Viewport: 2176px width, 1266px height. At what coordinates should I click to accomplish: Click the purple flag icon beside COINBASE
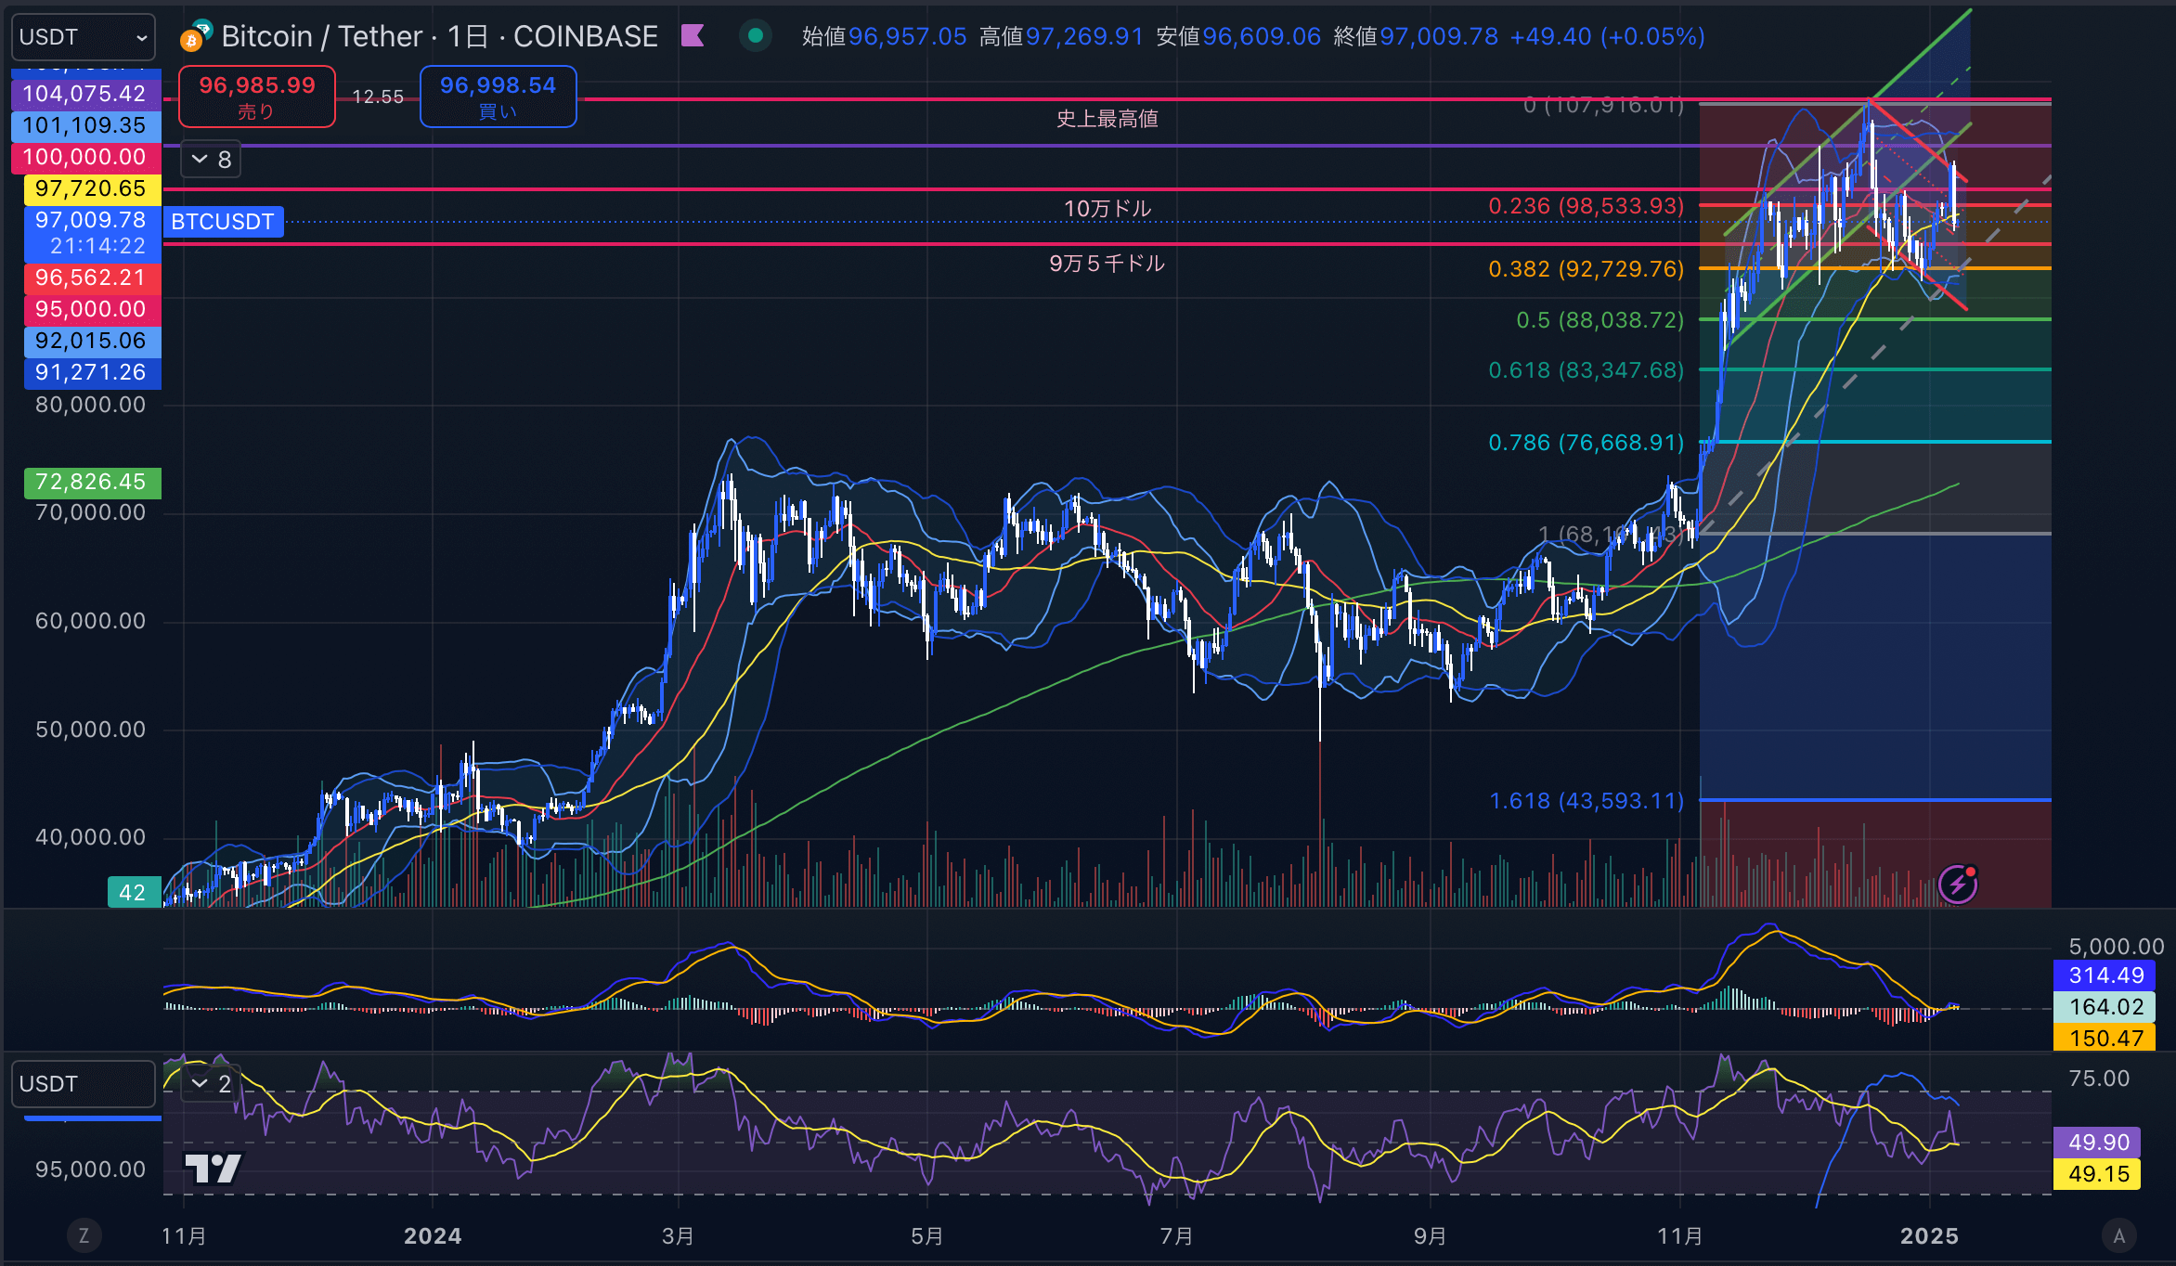pos(693,36)
